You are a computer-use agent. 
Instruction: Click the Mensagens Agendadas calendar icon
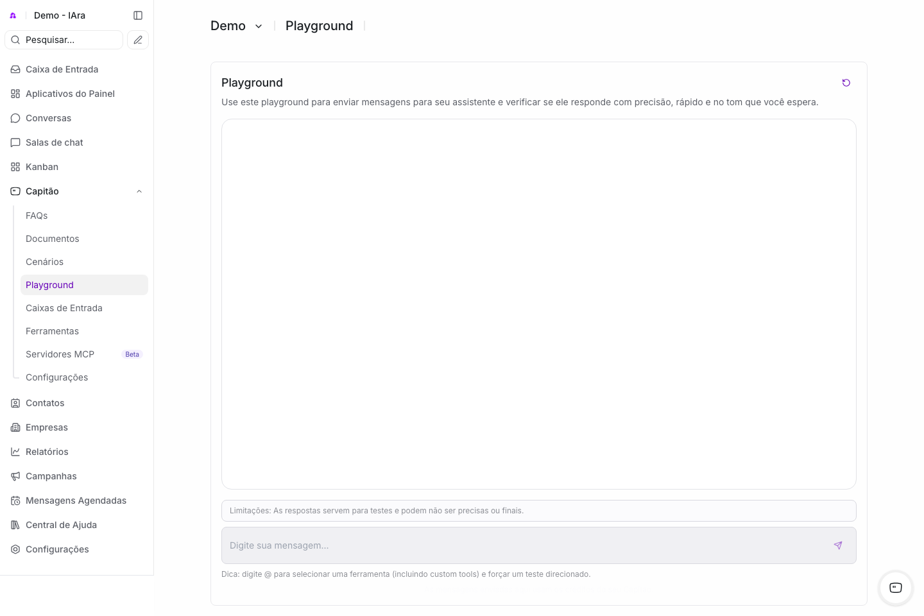pos(15,501)
